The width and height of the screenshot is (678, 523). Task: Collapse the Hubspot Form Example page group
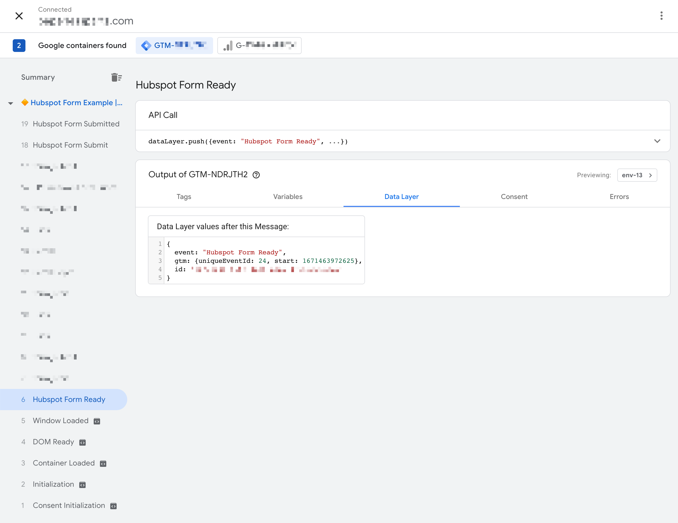(11, 103)
